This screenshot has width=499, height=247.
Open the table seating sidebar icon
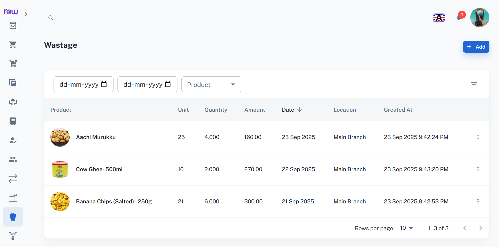pyautogui.click(x=13, y=102)
